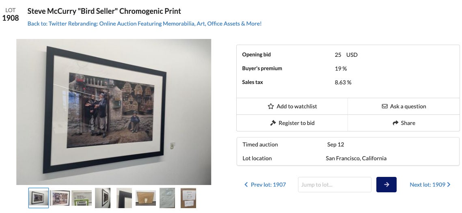Select the last thumbnail with back labels
Image resolution: width=462 pixels, height=213 pixels.
(x=188, y=198)
